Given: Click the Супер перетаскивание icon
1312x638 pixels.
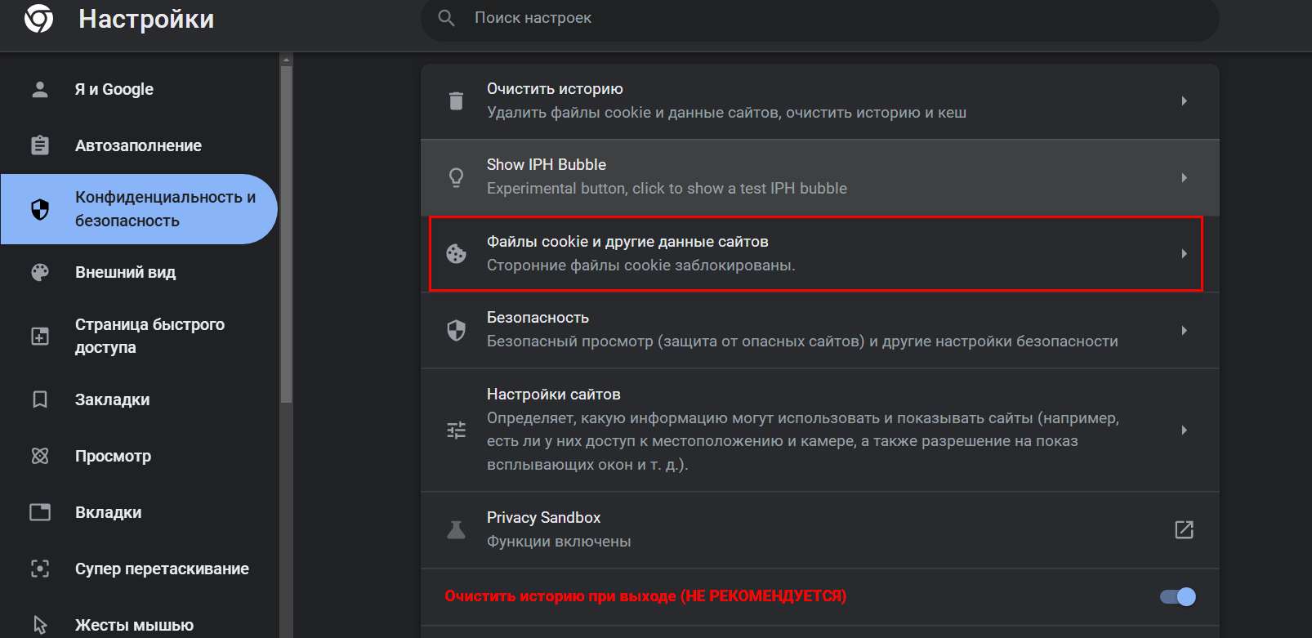Looking at the screenshot, I should pos(40,569).
